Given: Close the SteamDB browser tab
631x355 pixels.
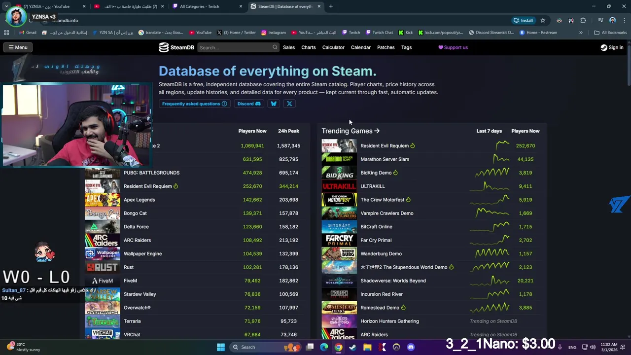Looking at the screenshot, I should point(319,6).
